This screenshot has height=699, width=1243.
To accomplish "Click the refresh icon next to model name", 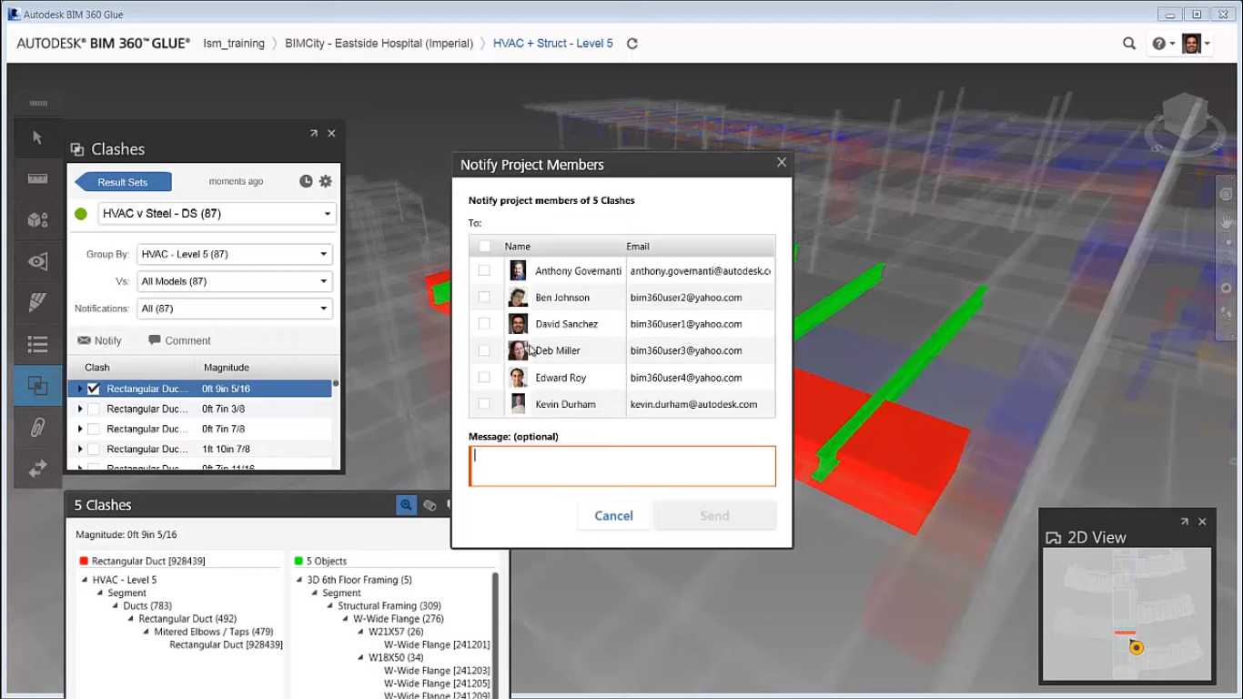I will pos(632,44).
